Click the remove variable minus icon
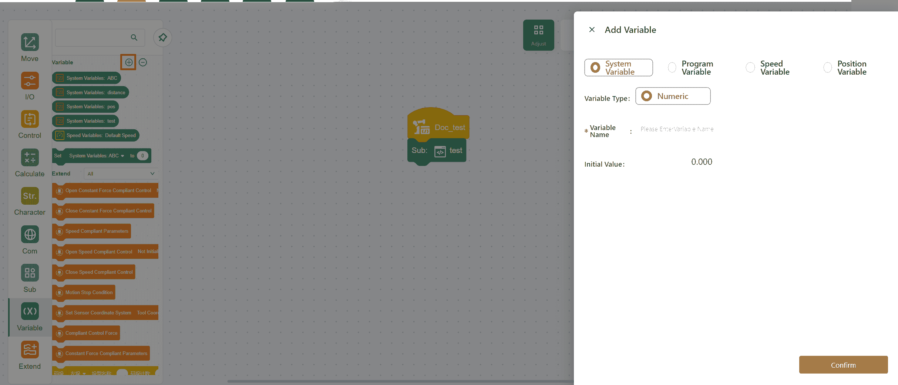 (143, 62)
